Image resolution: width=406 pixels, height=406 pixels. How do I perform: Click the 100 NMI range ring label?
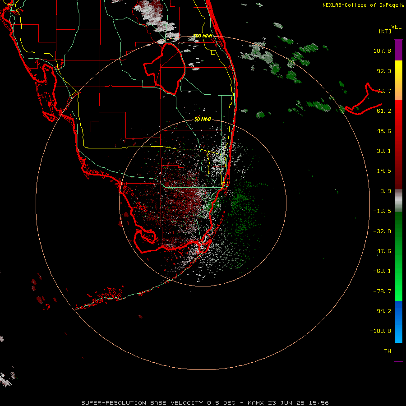(x=203, y=36)
